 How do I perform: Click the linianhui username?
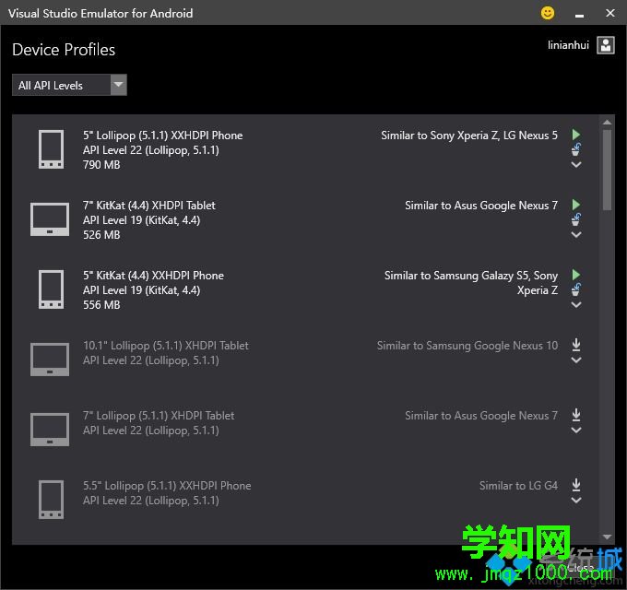[568, 45]
